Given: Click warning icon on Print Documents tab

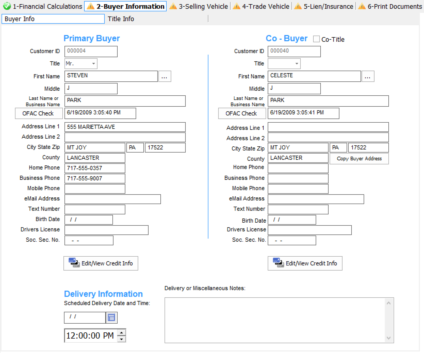Looking at the screenshot, I should pyautogui.click(x=362, y=6).
